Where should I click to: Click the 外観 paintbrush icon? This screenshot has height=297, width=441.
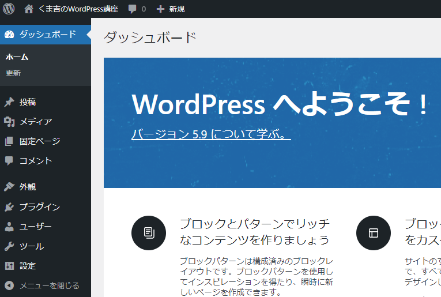pyautogui.click(x=9, y=187)
